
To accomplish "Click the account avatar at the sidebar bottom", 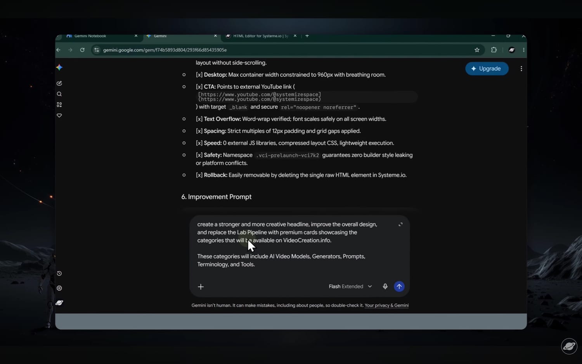I will tap(59, 303).
